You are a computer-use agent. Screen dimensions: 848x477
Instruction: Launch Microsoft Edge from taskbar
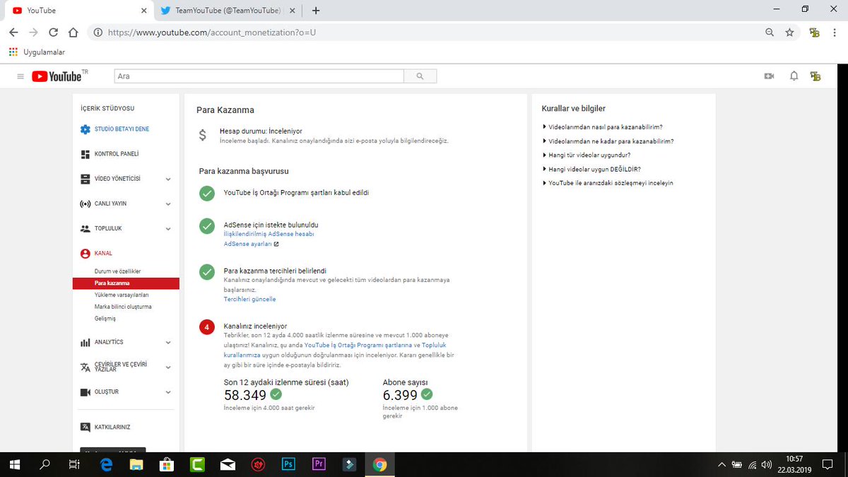(x=107, y=464)
